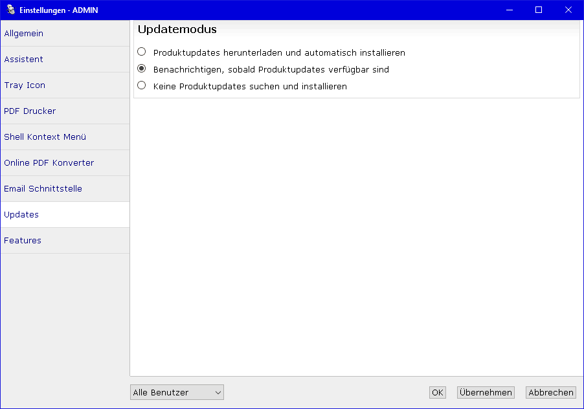The width and height of the screenshot is (584, 409).
Task: Select automatic download and install updates option
Action: coord(142,52)
